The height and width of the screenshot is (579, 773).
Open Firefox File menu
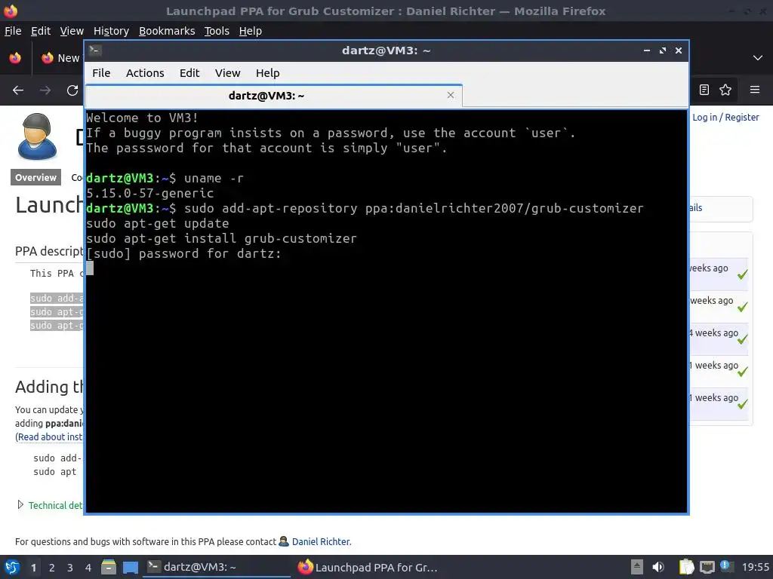pos(13,31)
